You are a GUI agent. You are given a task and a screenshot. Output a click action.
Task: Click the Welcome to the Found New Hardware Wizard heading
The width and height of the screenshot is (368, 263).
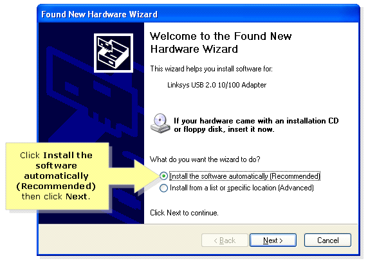(221, 42)
